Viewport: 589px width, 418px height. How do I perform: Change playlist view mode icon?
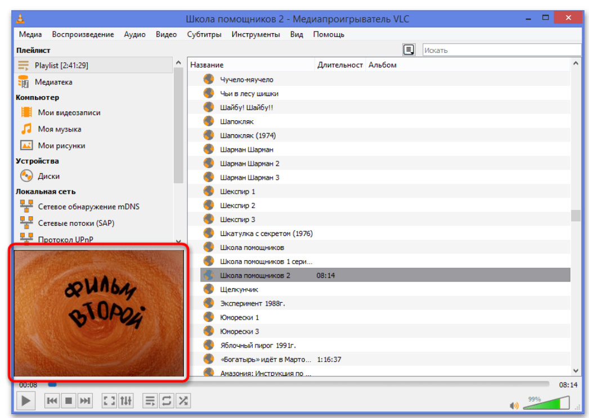(x=409, y=50)
